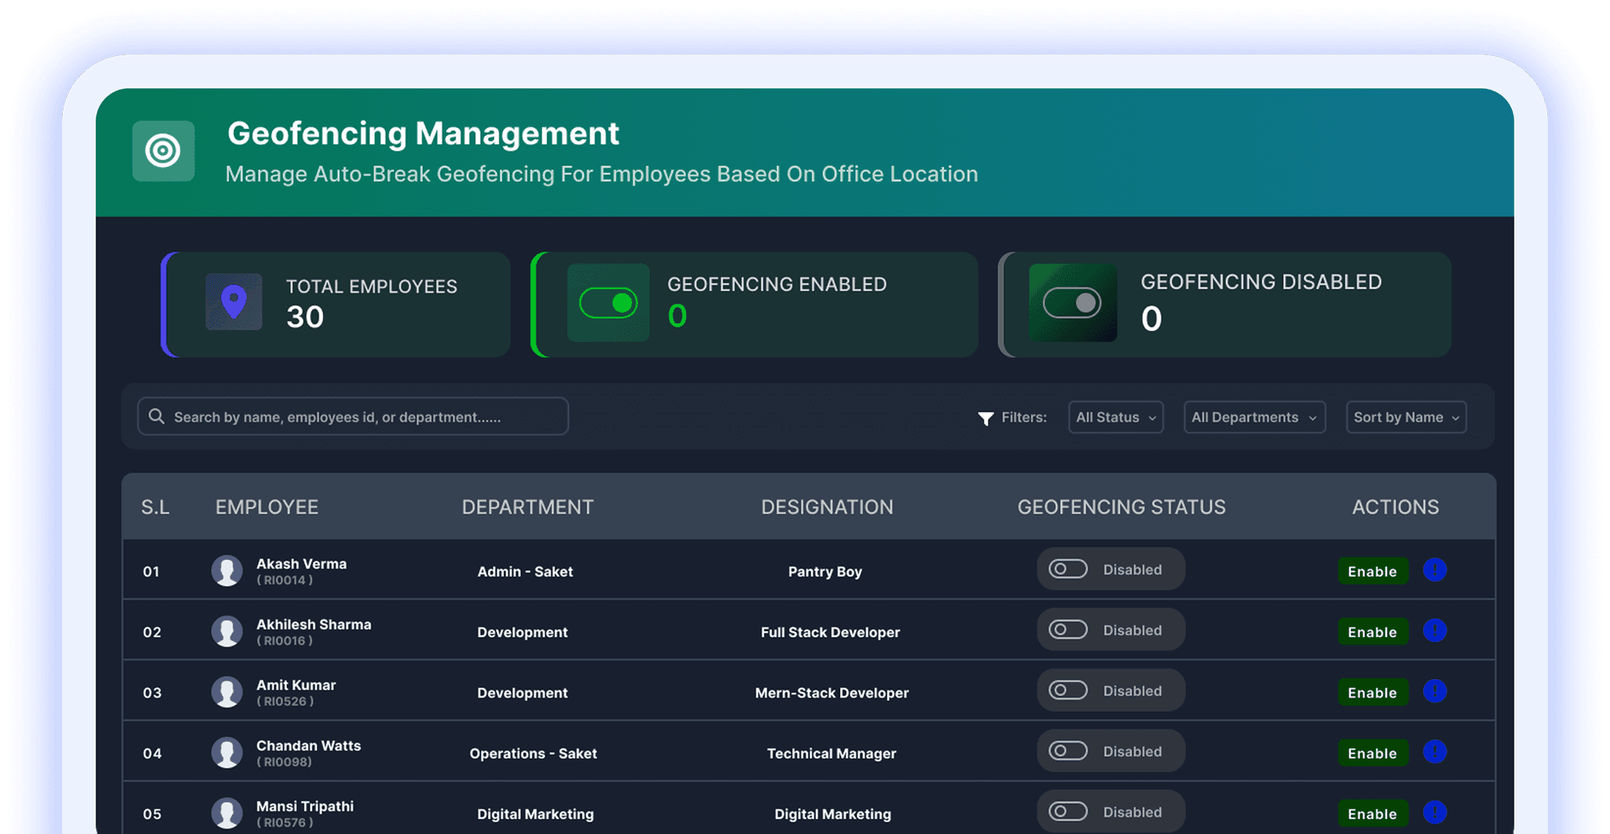Open the info icon beside Chandan Watts's Enable button
This screenshot has height=834, width=1610.
pyautogui.click(x=1435, y=753)
